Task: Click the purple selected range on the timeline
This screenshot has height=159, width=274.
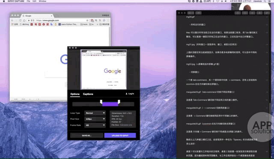Action: (x=110, y=104)
